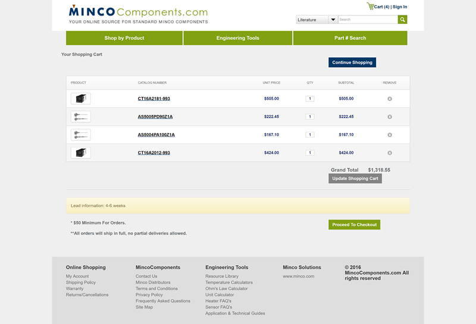476x324 pixels.
Task: Open catalog number AS5004PA100Z1A link
Action: (x=156, y=135)
